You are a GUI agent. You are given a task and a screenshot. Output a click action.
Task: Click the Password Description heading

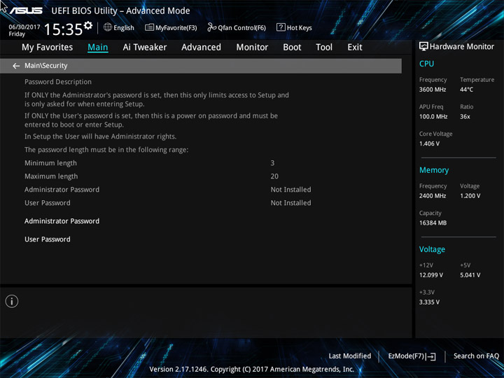click(x=58, y=82)
